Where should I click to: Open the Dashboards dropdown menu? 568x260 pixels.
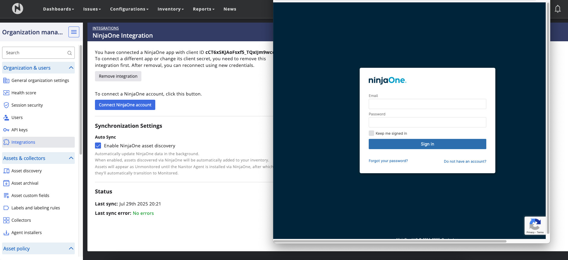[58, 9]
